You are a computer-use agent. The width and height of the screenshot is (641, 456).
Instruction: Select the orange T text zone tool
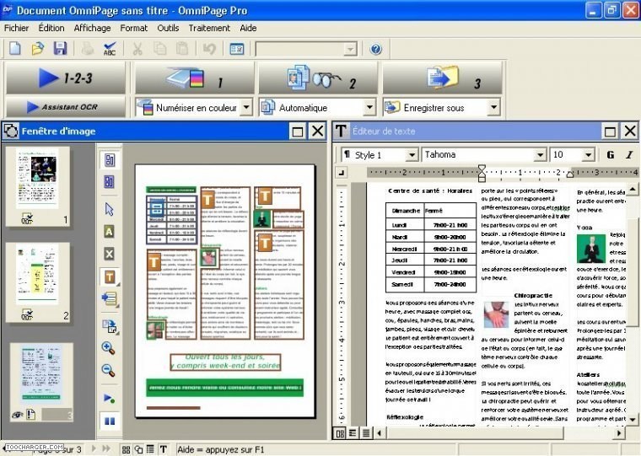pos(110,277)
